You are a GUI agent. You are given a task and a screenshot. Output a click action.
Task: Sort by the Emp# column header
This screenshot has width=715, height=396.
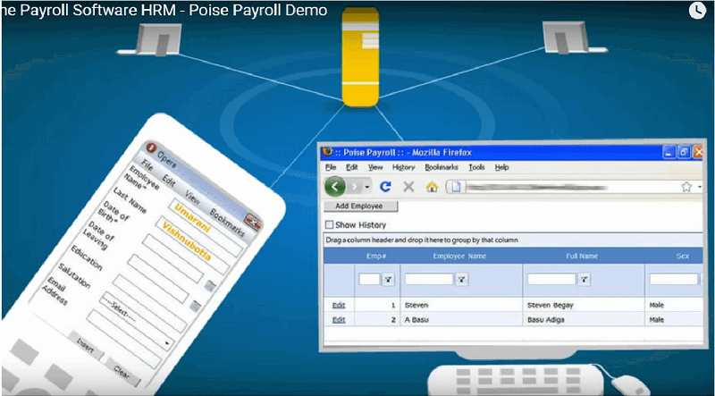coord(376,257)
